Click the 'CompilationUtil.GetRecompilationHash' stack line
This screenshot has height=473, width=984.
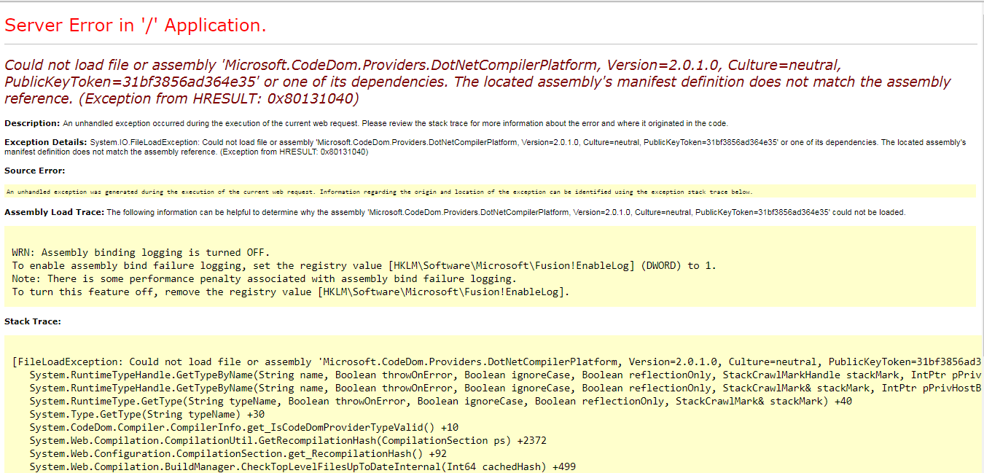coord(288,440)
